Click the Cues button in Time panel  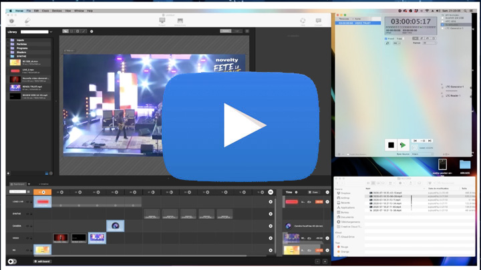tap(313, 192)
